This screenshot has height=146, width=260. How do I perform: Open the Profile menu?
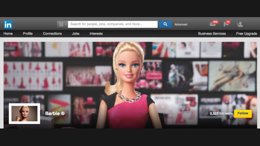coord(28,33)
